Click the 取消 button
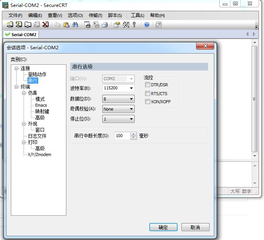Image resolution: width=264 pixels, height=240 pixels. click(195, 227)
